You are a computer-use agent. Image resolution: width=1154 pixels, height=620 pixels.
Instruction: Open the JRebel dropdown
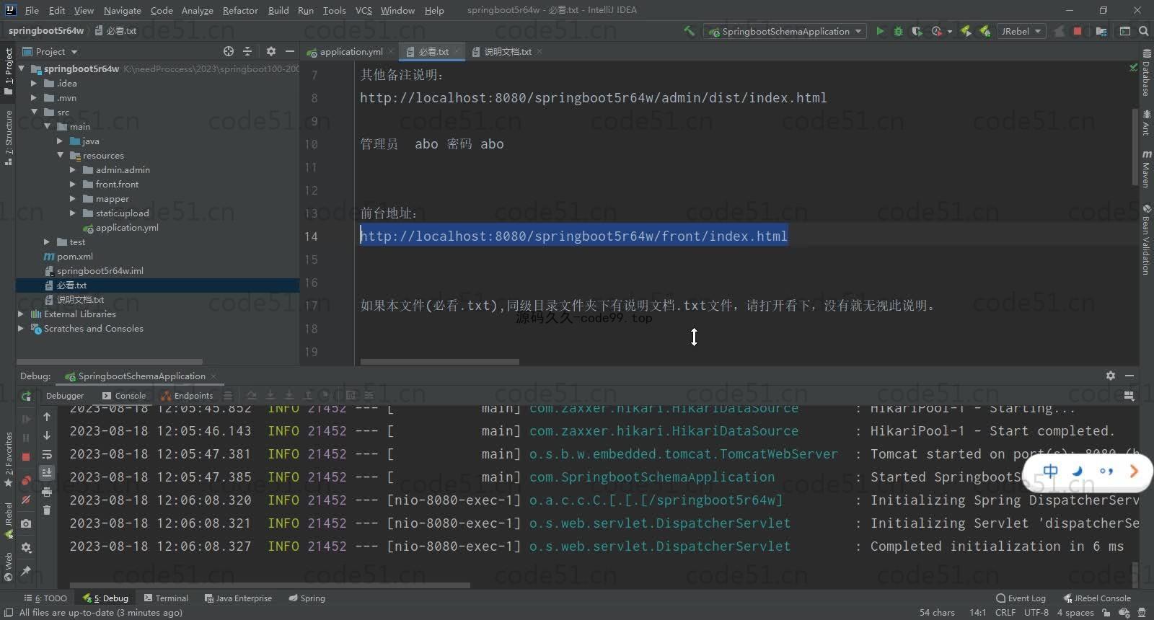pyautogui.click(x=1021, y=31)
